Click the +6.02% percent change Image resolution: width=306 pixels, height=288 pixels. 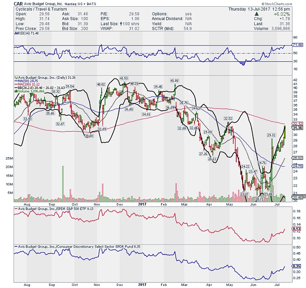282,14
